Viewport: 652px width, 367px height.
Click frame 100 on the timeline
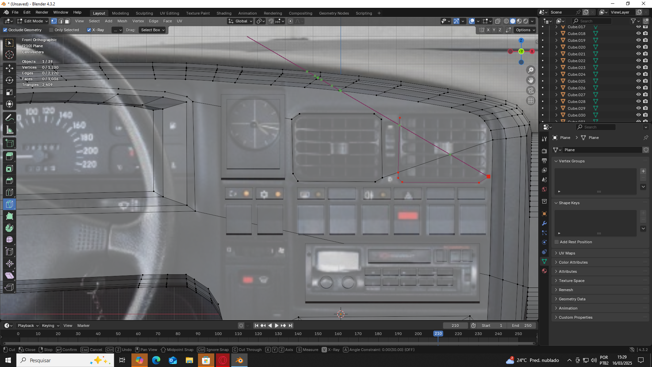[x=218, y=334]
